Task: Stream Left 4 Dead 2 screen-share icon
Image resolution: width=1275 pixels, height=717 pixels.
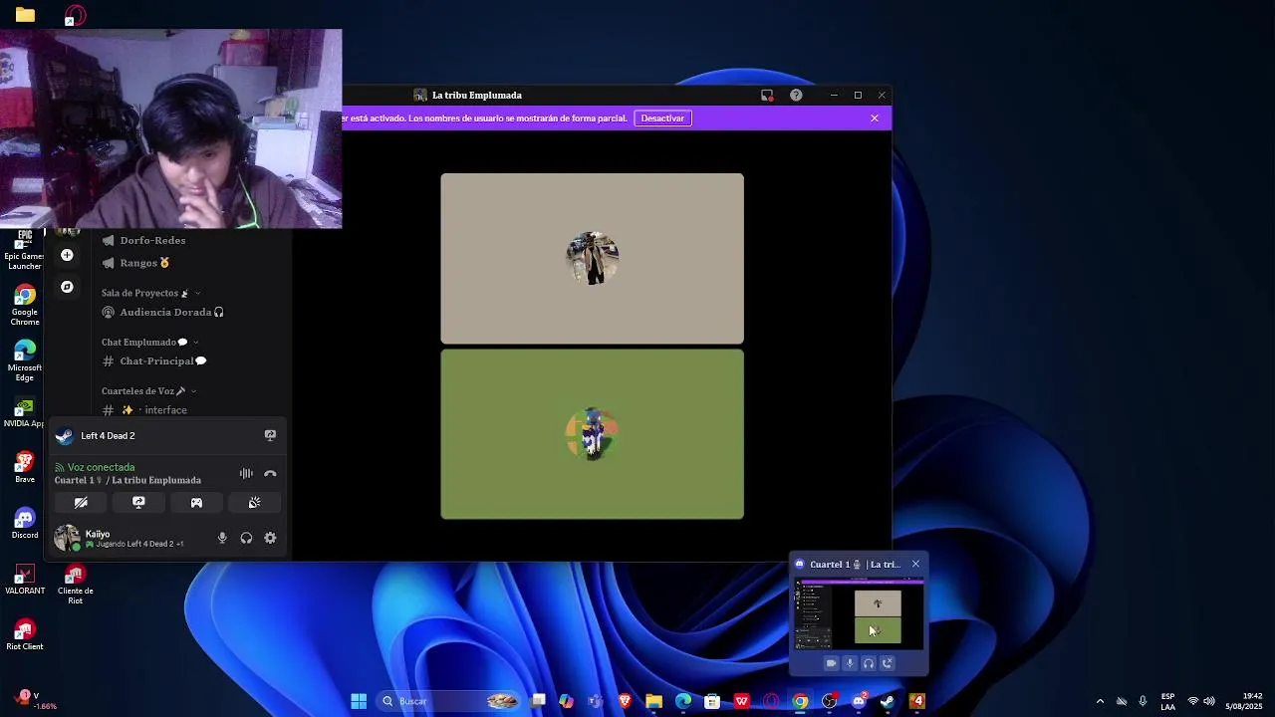Action: pos(270,435)
